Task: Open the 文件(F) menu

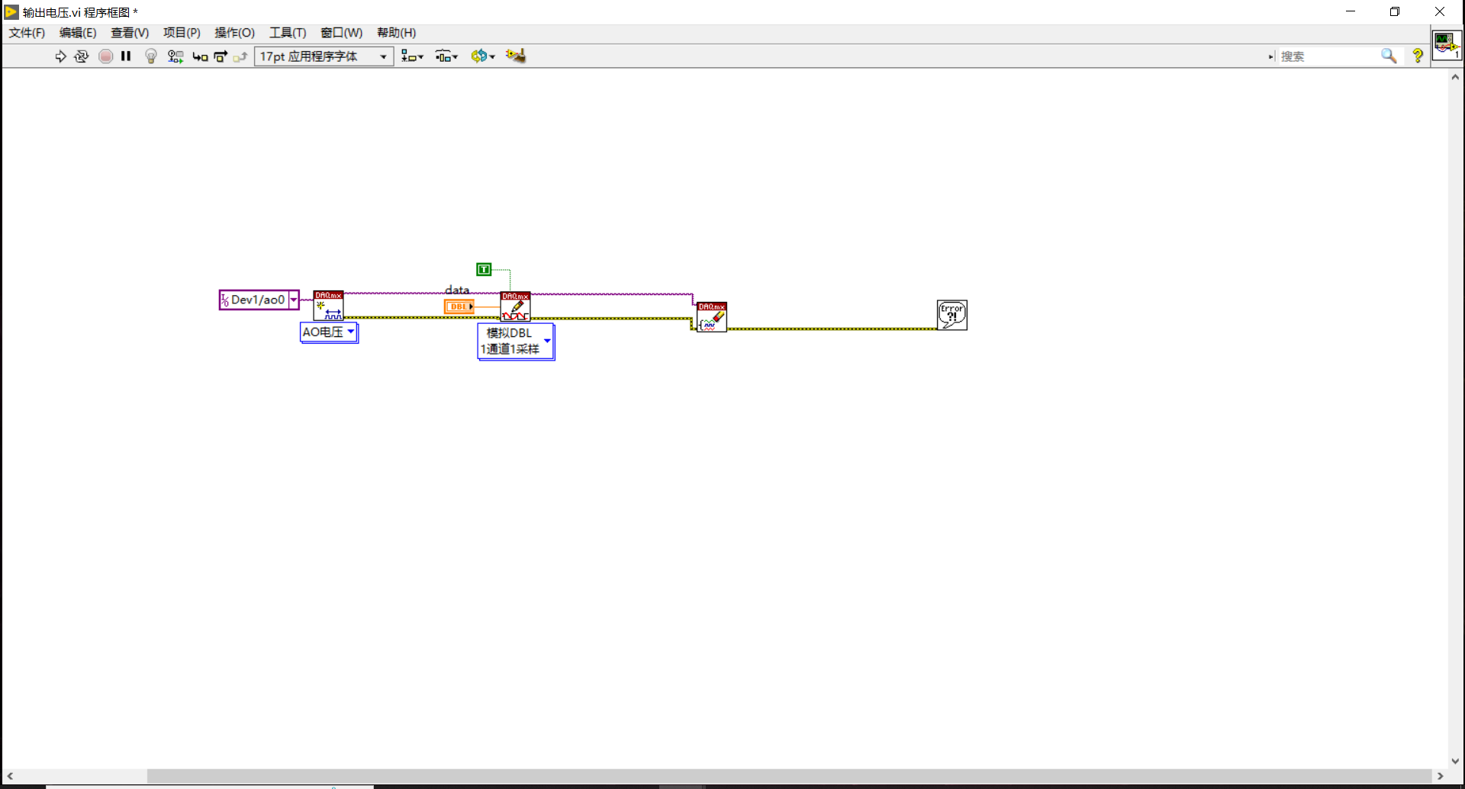Action: (27, 33)
